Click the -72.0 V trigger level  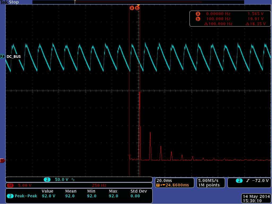coord(260,181)
